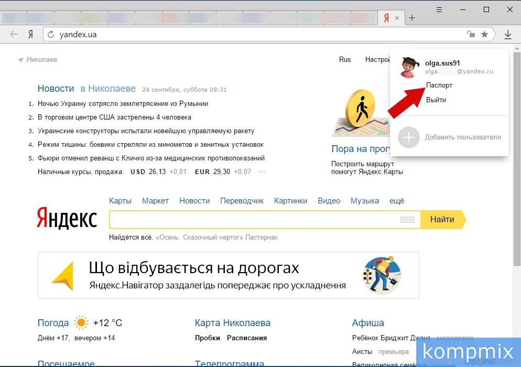The image size is (521, 367).
Task: Reload the page with the refresh icon
Action: 51,35
